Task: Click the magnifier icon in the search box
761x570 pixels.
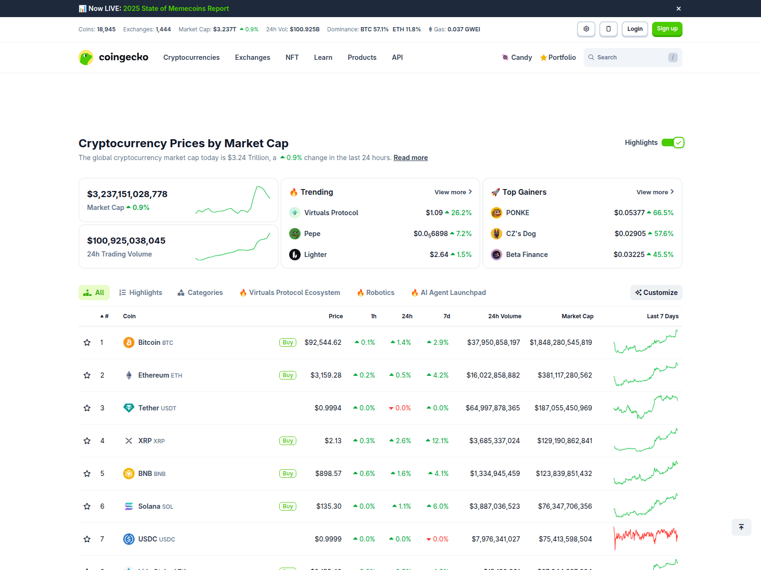Action: click(x=591, y=57)
